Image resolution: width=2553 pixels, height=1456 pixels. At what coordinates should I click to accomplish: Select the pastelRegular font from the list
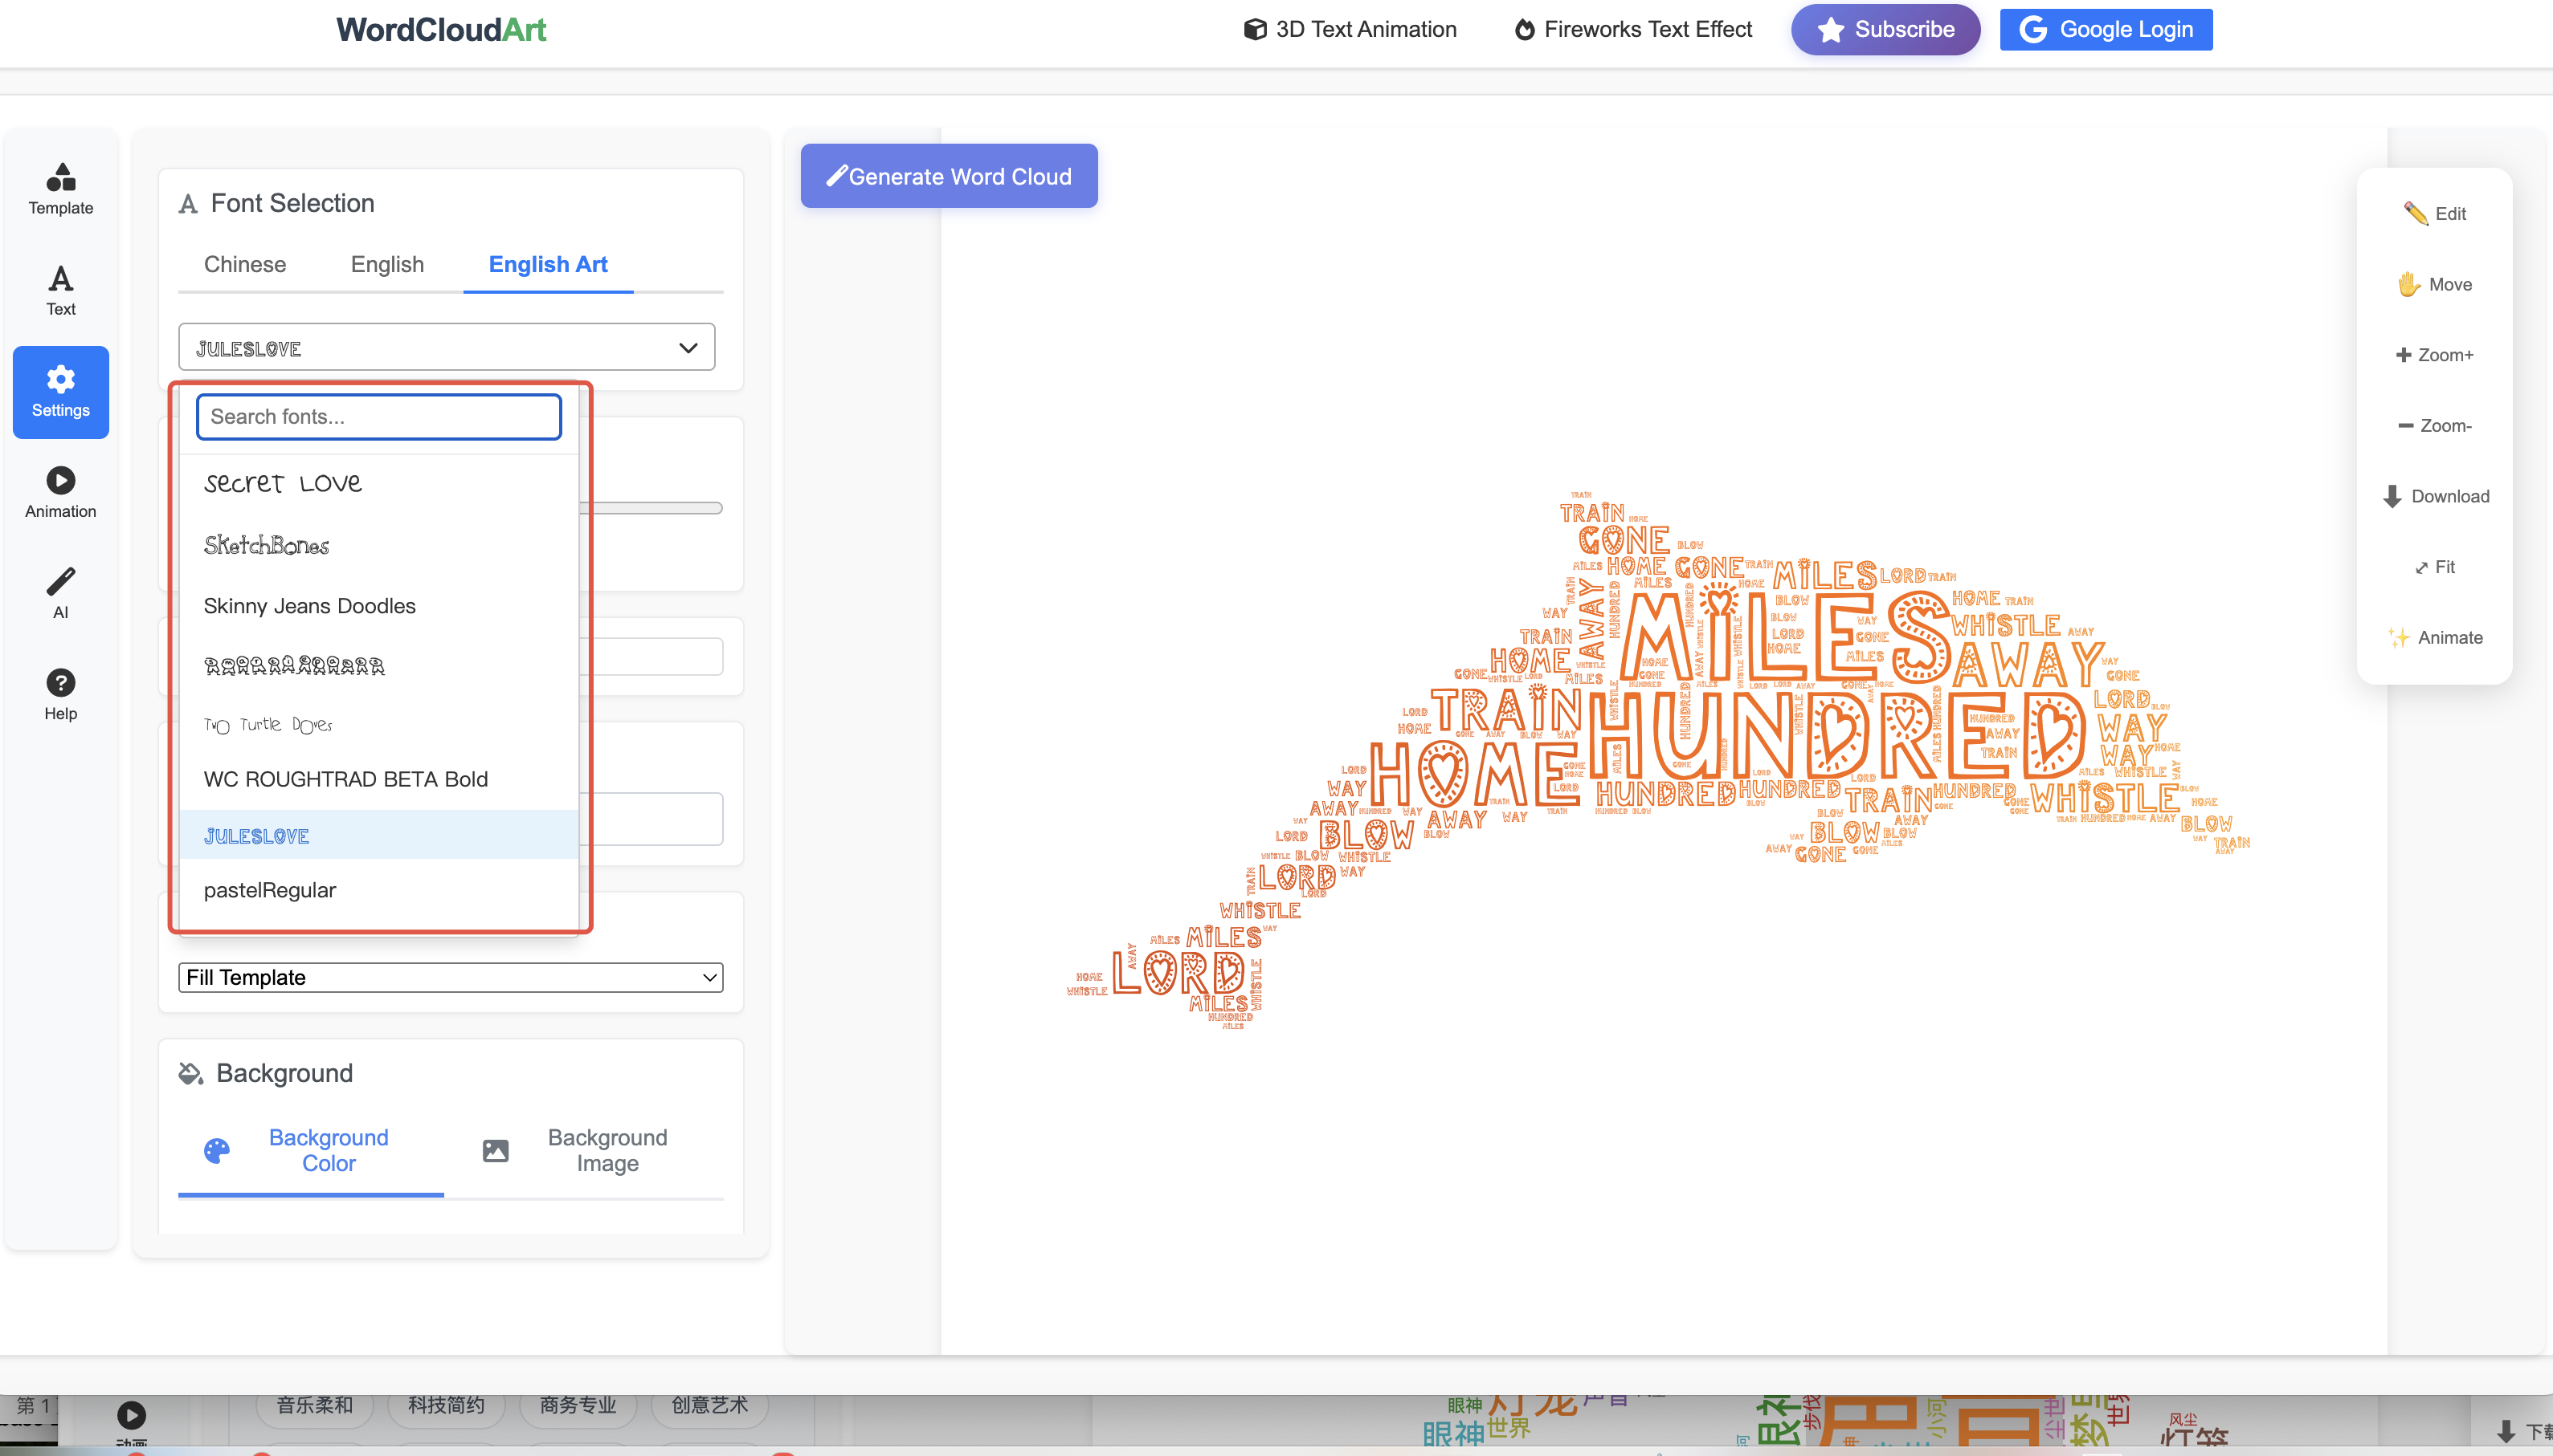click(x=270, y=889)
